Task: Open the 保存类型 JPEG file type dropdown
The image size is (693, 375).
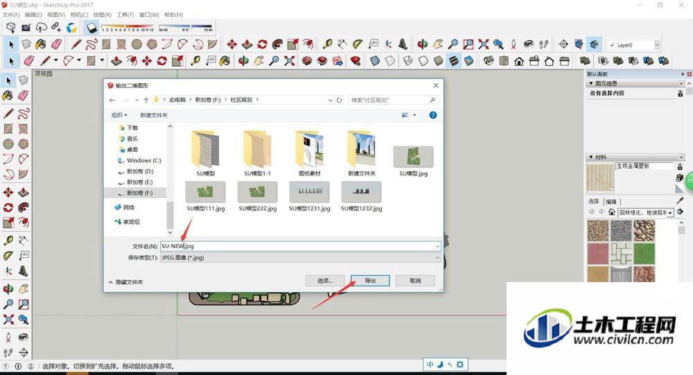Action: (300, 257)
